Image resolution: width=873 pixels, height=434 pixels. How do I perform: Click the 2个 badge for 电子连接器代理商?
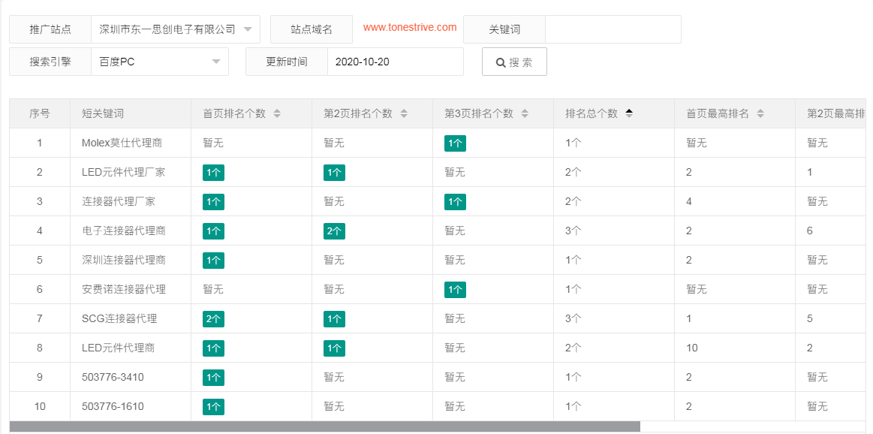[334, 231]
